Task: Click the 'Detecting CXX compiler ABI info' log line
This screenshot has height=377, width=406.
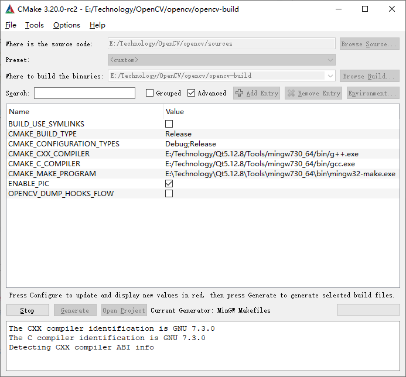Action: click(81, 347)
